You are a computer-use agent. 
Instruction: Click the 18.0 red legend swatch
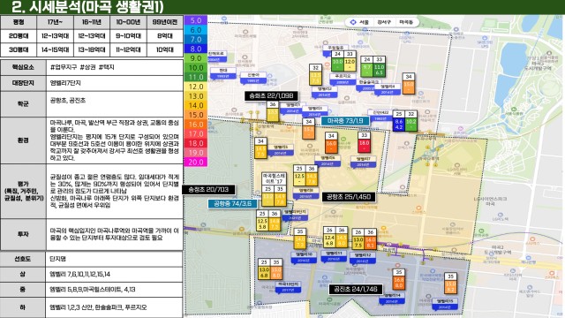pos(196,143)
